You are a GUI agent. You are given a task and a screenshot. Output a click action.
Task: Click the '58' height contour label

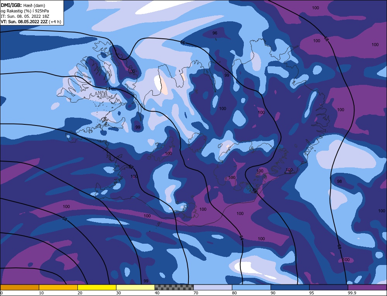coord(65,219)
